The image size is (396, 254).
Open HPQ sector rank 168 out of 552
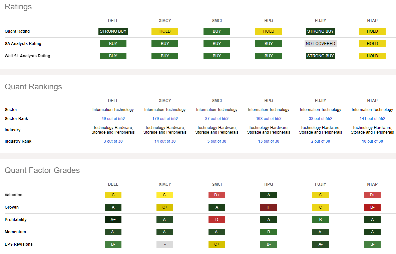(269, 119)
